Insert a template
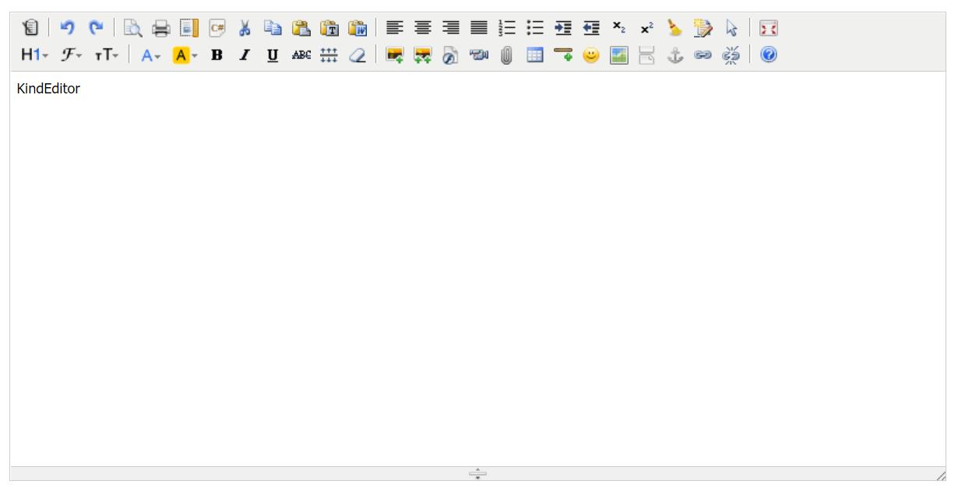 [188, 29]
